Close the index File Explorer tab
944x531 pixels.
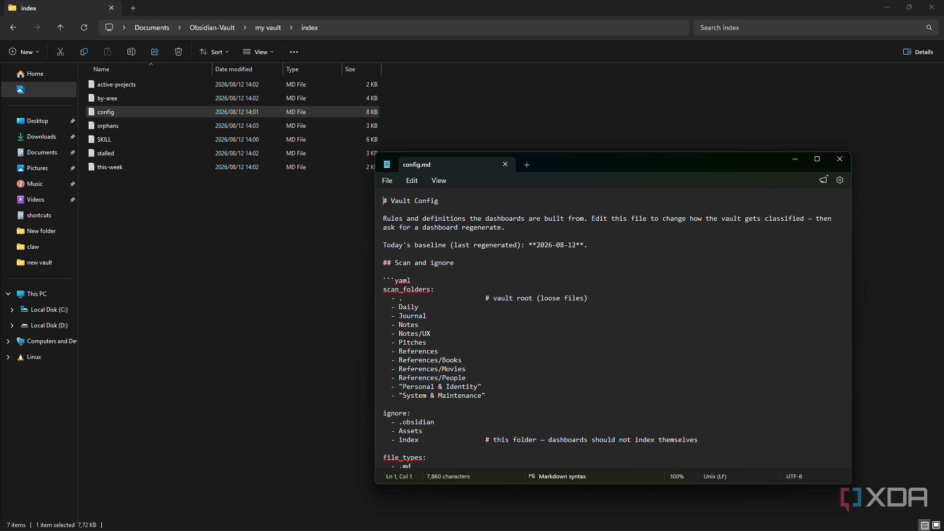111,8
